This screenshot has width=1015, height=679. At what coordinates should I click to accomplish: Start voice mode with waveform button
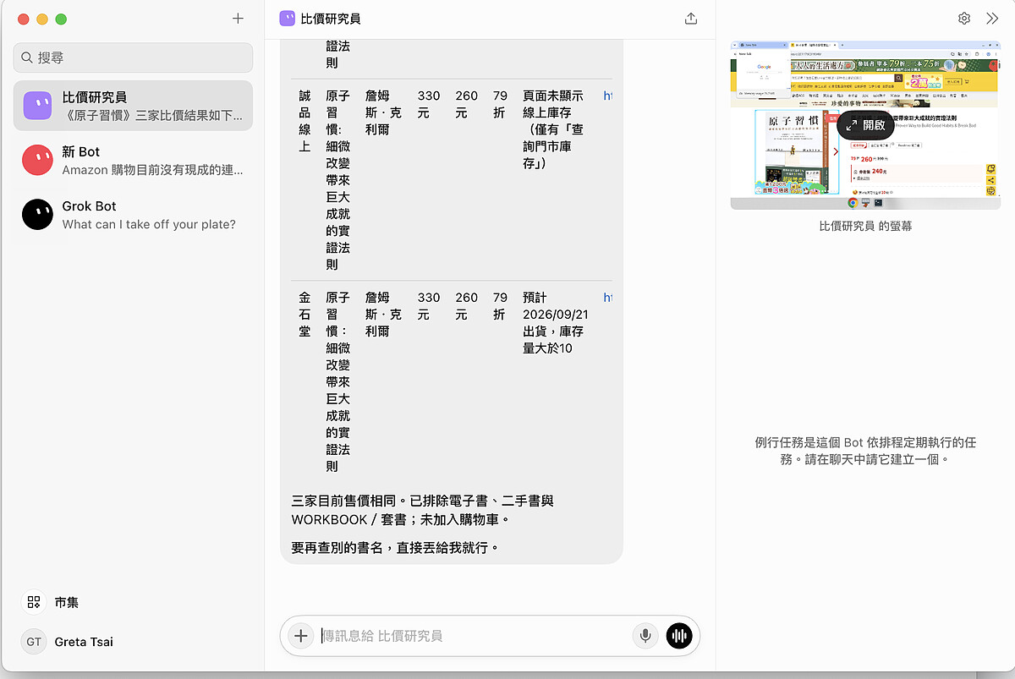pyautogui.click(x=679, y=636)
